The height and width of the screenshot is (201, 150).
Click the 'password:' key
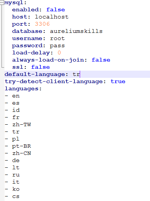[x=29, y=46]
